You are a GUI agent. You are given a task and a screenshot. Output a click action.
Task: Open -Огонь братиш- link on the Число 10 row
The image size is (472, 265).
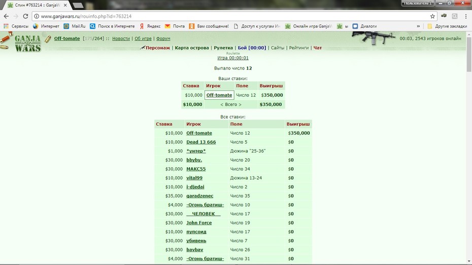click(206, 205)
